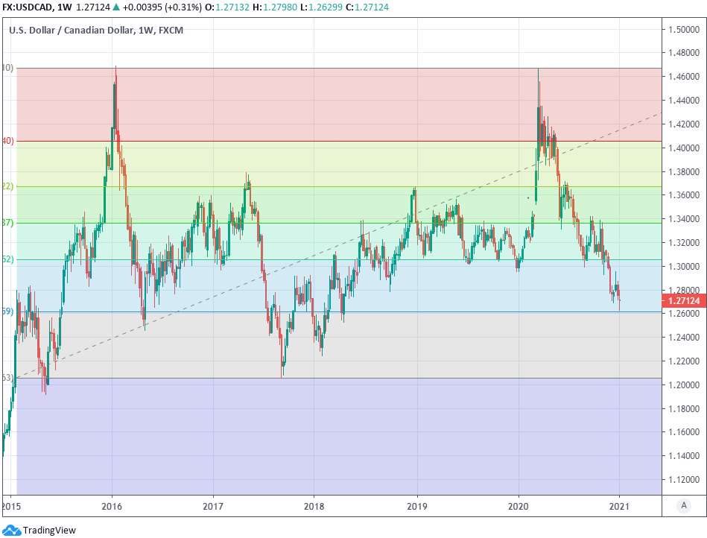Select the 2018 label on time axis
The height and width of the screenshot is (538, 707).
314,506
